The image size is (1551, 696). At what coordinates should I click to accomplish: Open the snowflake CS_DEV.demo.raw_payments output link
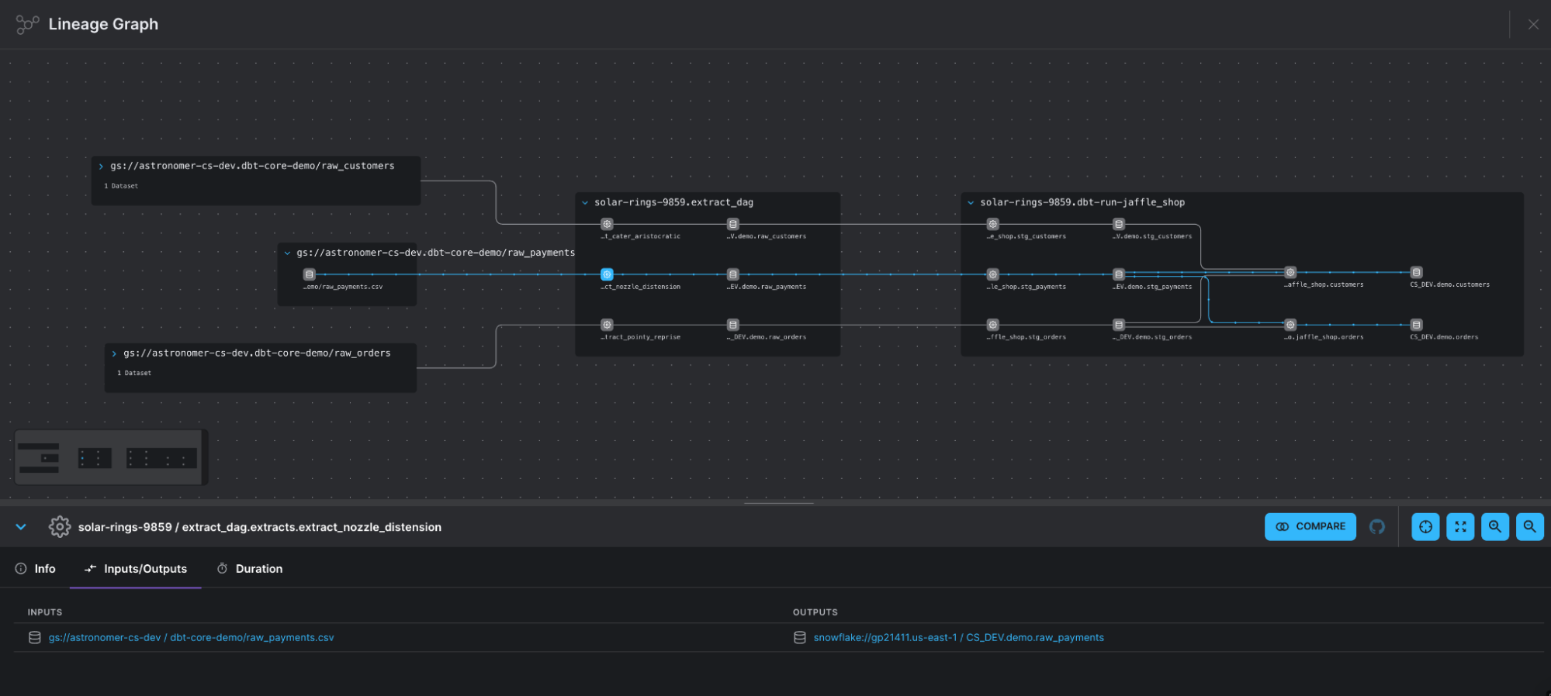point(958,638)
